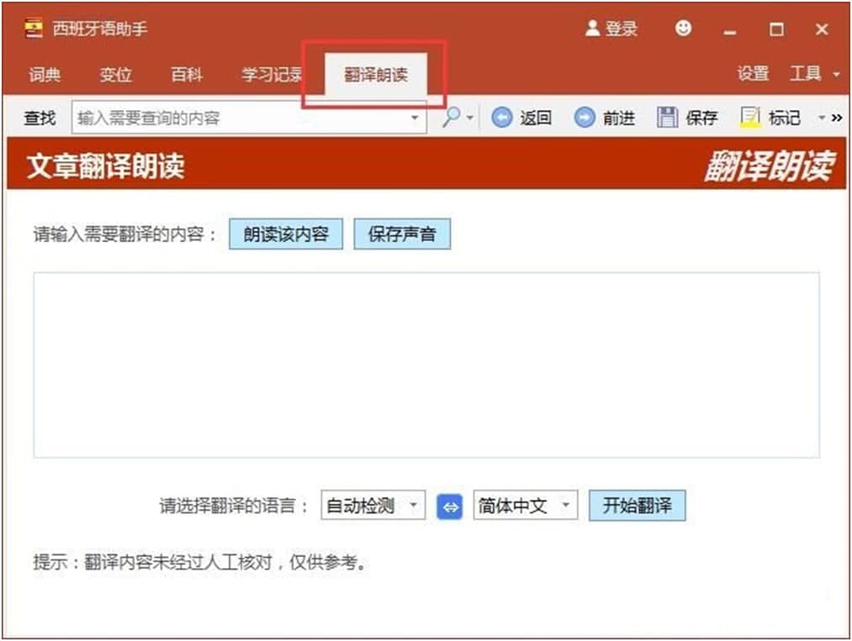Image resolution: width=852 pixels, height=641 pixels.
Task: Switch to the 变位 conjugation tab
Action: [116, 75]
